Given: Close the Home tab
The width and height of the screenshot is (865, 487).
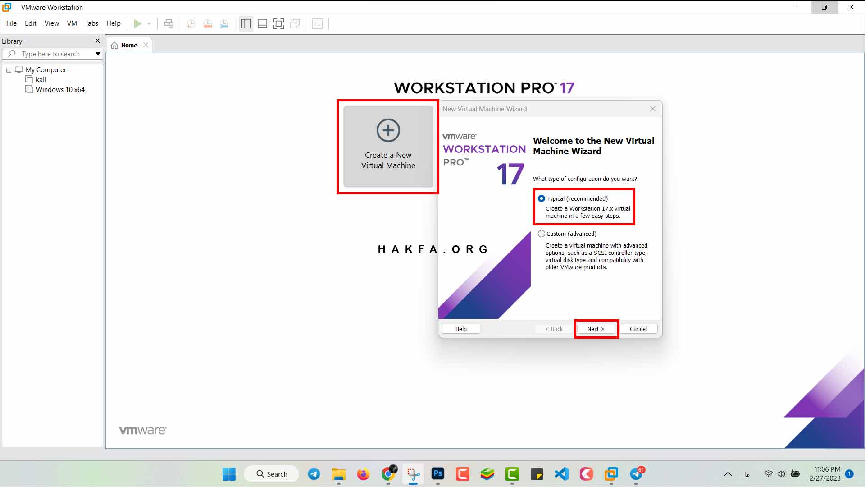Looking at the screenshot, I should pyautogui.click(x=146, y=45).
